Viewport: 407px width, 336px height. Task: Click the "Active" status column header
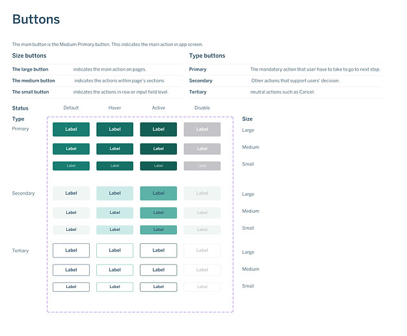pos(159,108)
